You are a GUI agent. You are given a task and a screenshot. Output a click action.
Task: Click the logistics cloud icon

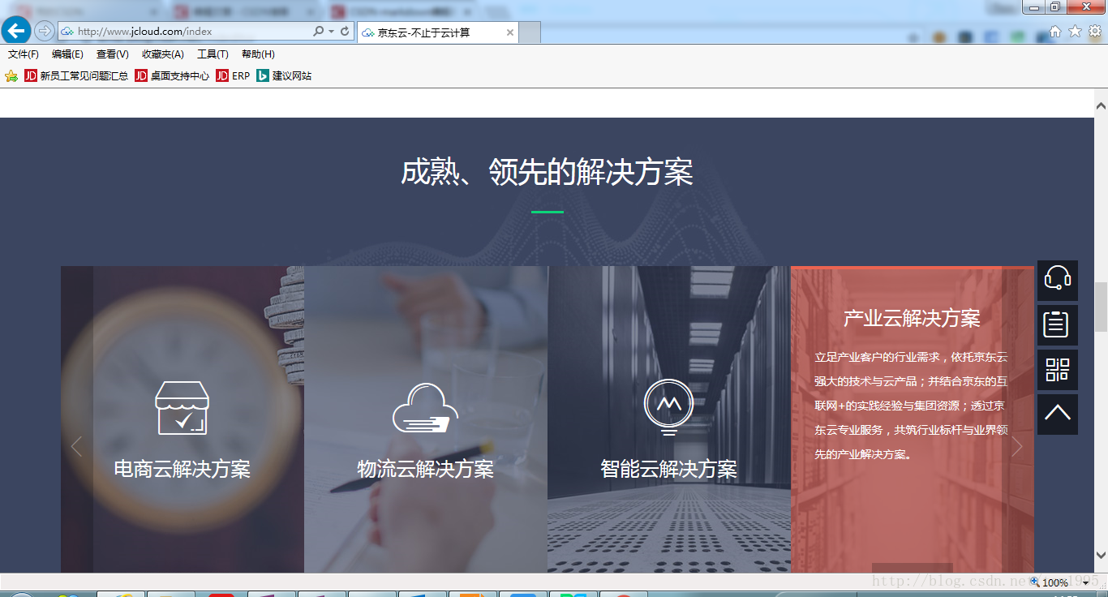[x=425, y=408]
